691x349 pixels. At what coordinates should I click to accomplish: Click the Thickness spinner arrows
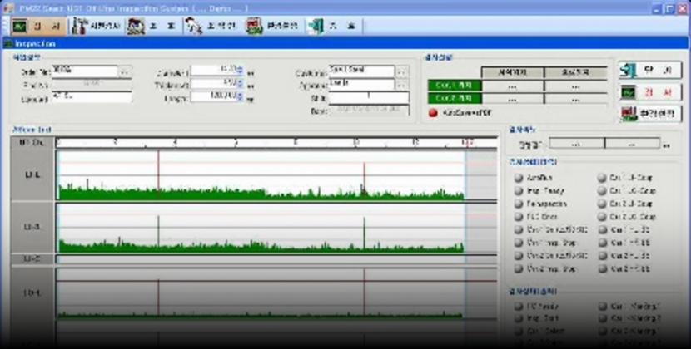pos(240,84)
